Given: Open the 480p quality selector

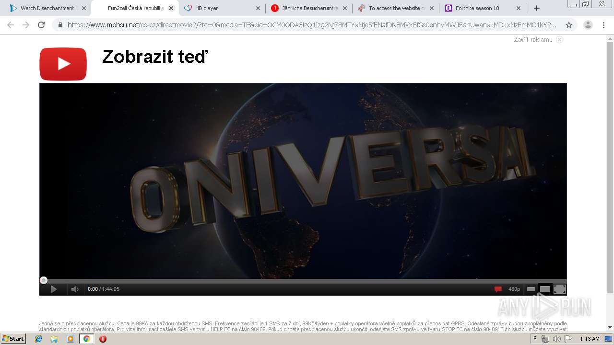Looking at the screenshot, I should pos(514,289).
